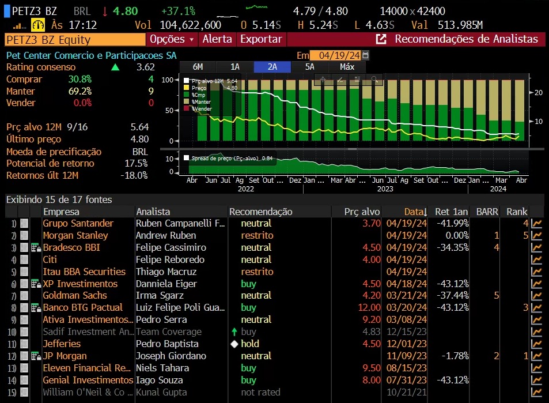
Task: Click the Exportar button
Action: (x=261, y=39)
